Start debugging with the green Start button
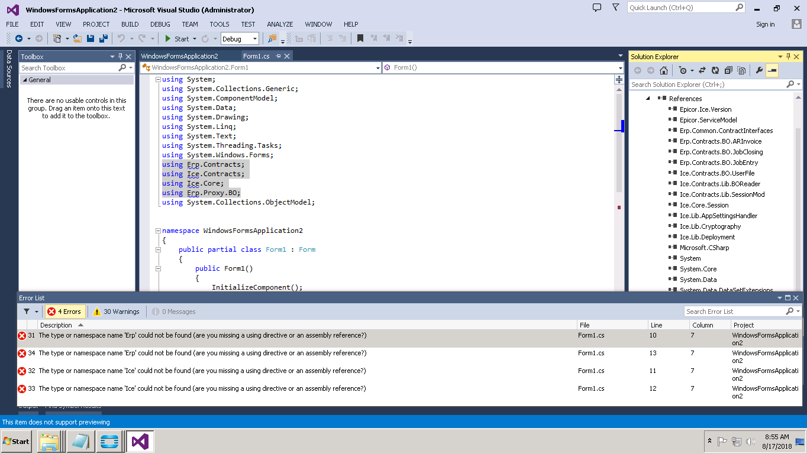This screenshot has width=807, height=454. click(x=177, y=39)
